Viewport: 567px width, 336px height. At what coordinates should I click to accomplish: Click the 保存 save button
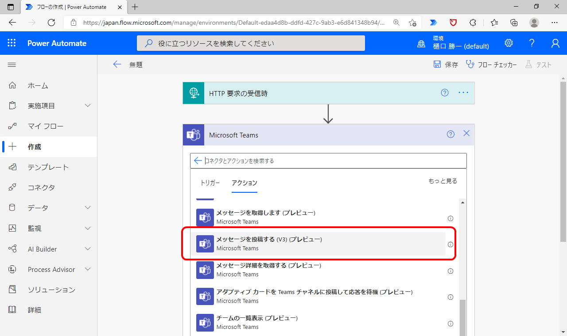click(x=446, y=65)
